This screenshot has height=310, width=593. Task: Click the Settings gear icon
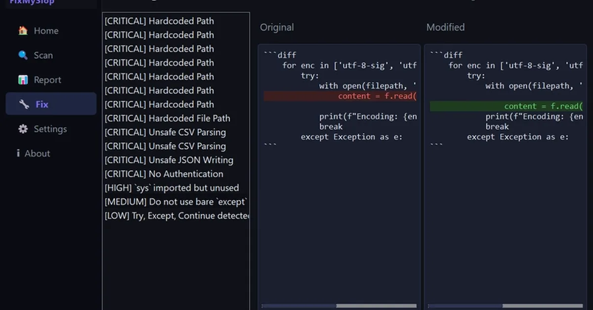pyautogui.click(x=23, y=129)
